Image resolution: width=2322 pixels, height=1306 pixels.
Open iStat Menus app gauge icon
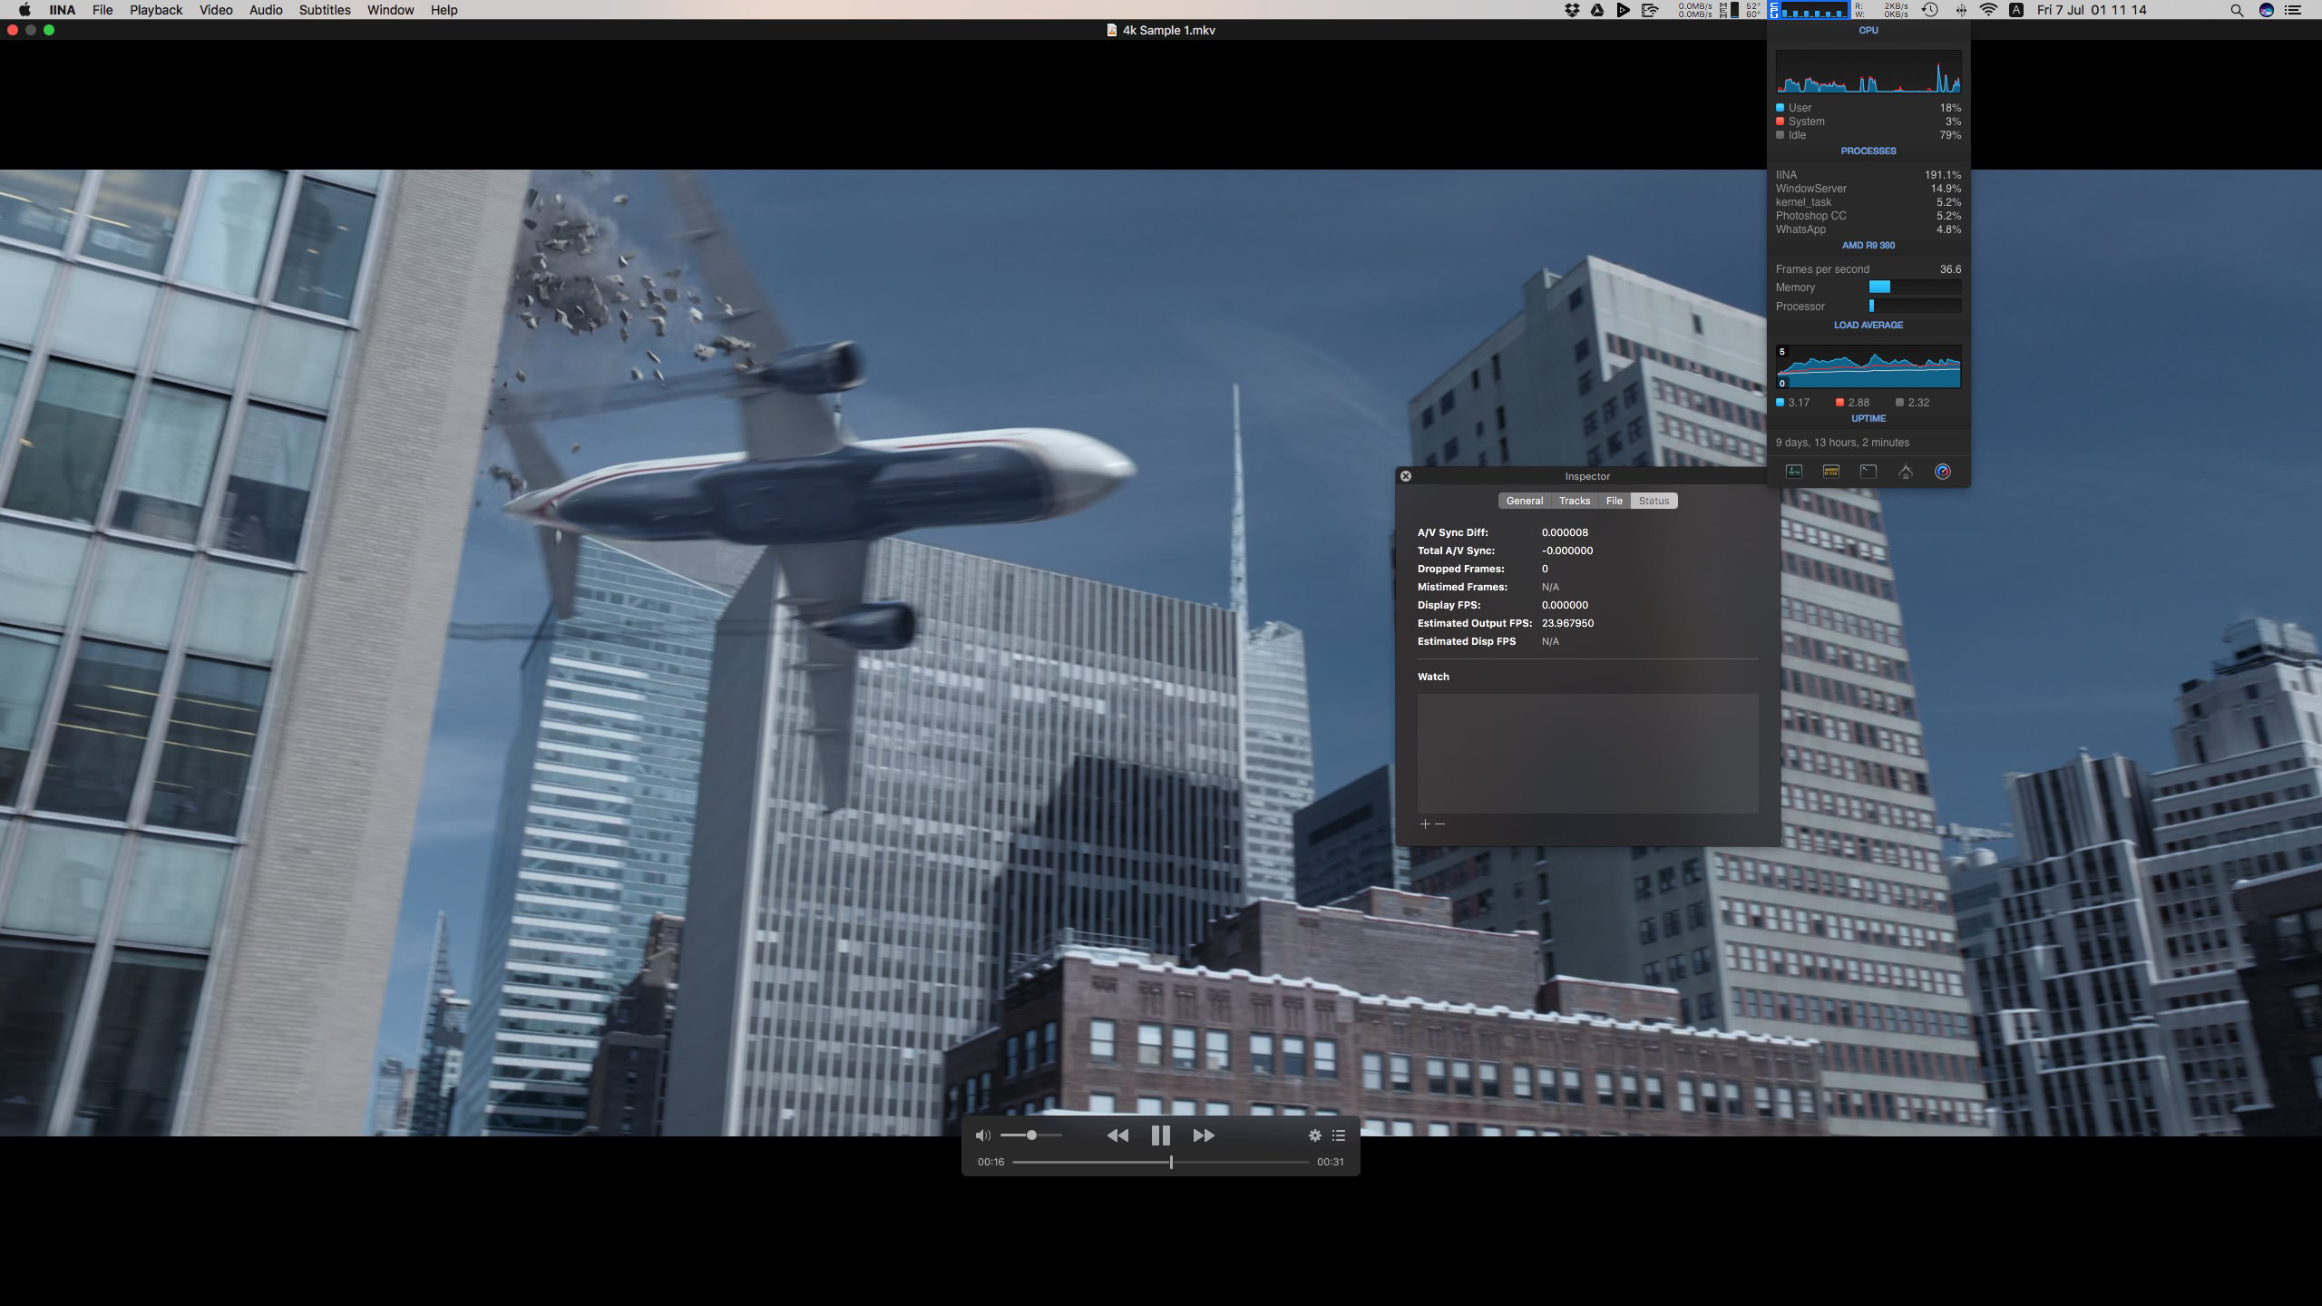(x=1943, y=472)
